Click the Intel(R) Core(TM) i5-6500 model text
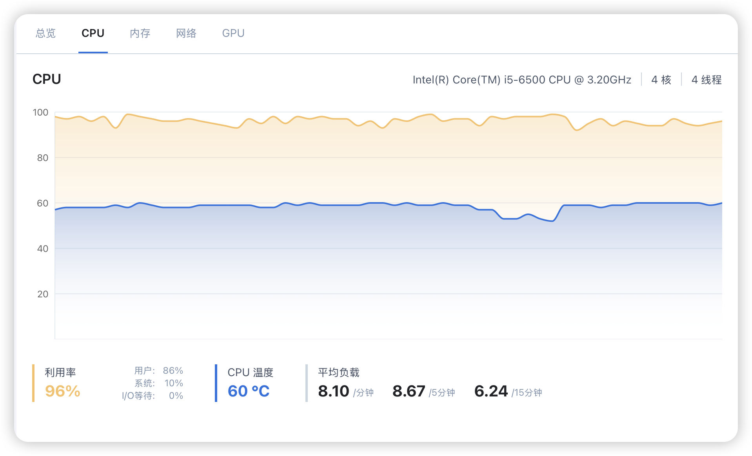 click(522, 80)
